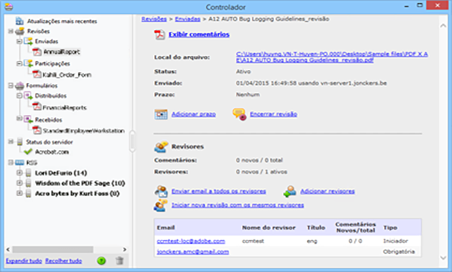Collapse the RSS tree node
Viewport: 452px width, 272px height.
pos(11,162)
